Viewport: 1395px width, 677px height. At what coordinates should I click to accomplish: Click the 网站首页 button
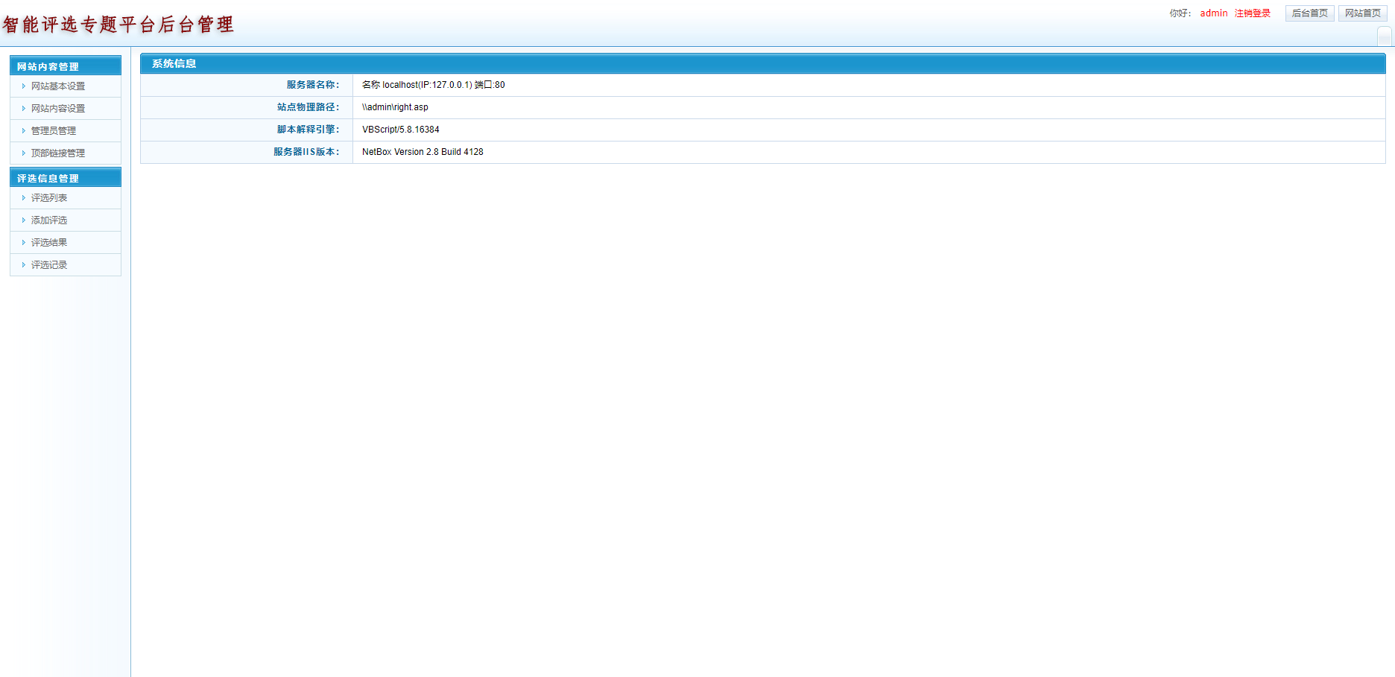coord(1362,13)
